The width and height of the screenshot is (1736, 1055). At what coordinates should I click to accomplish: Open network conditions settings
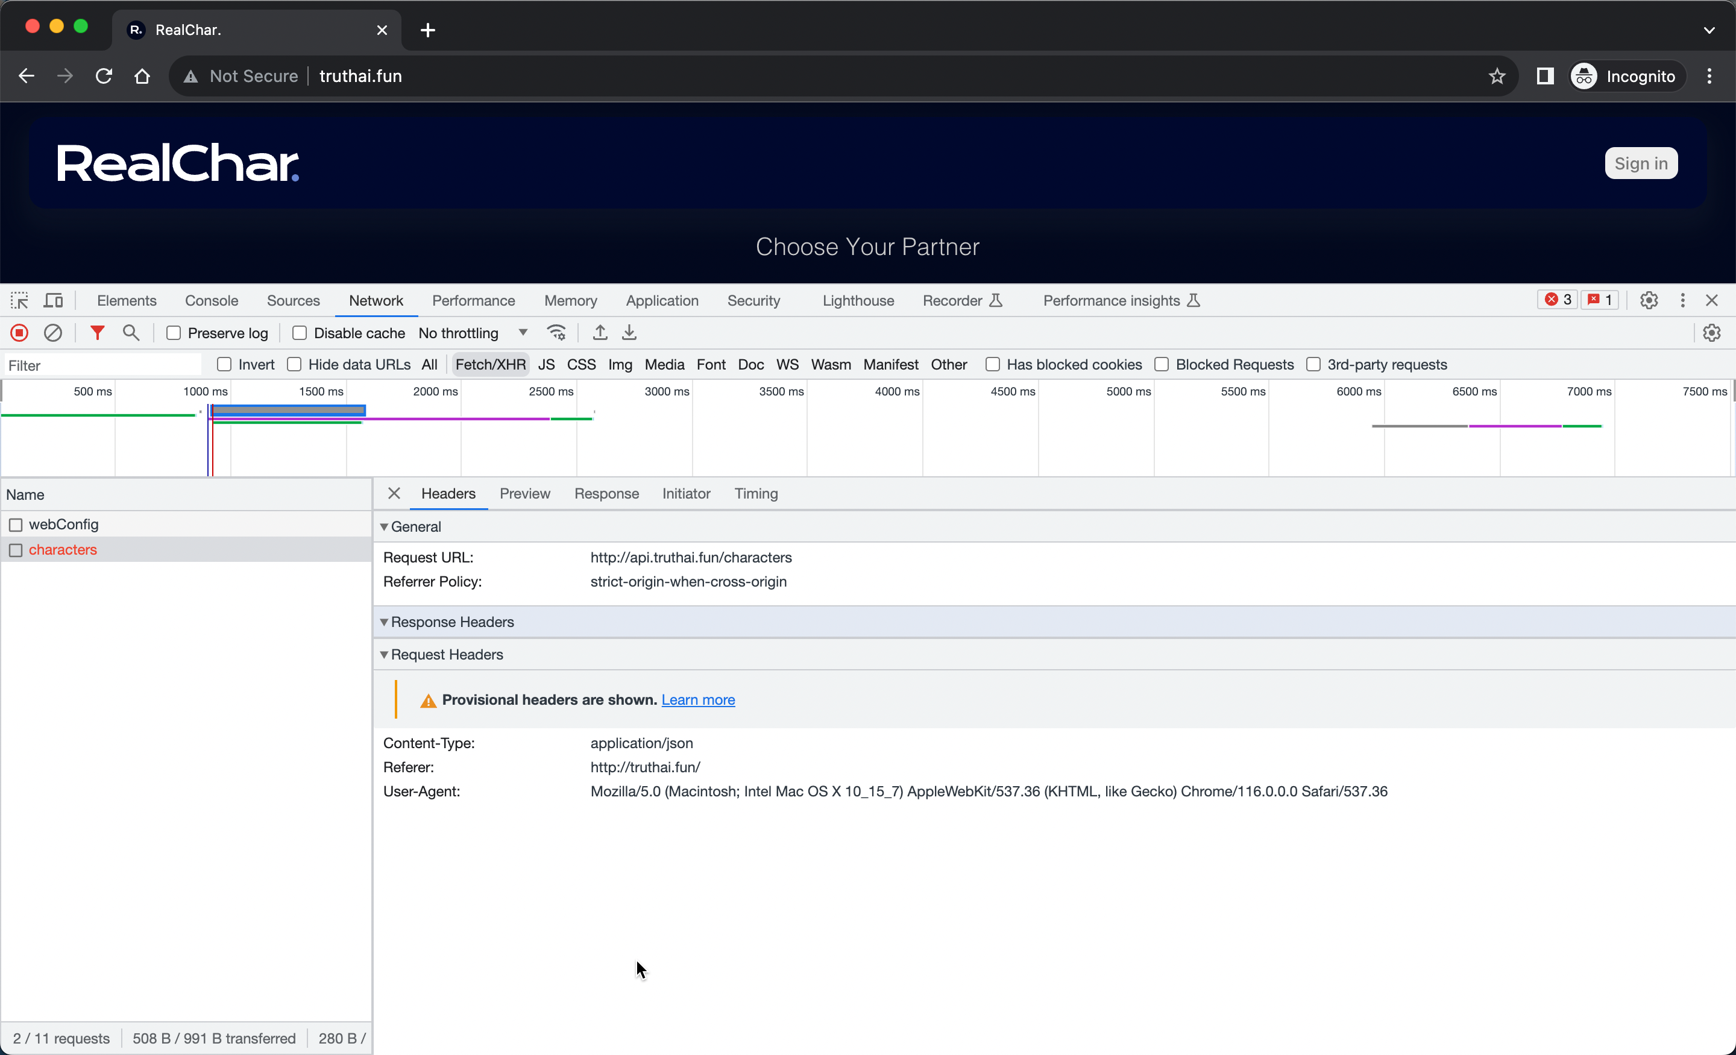coord(556,332)
